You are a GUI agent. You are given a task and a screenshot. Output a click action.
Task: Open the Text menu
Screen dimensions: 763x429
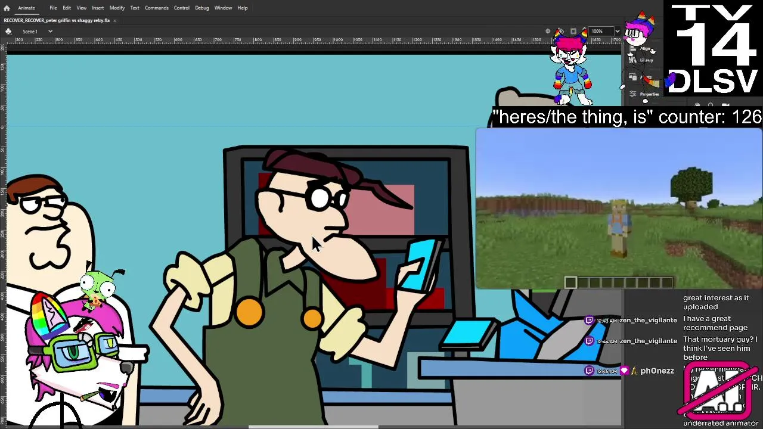point(135,8)
